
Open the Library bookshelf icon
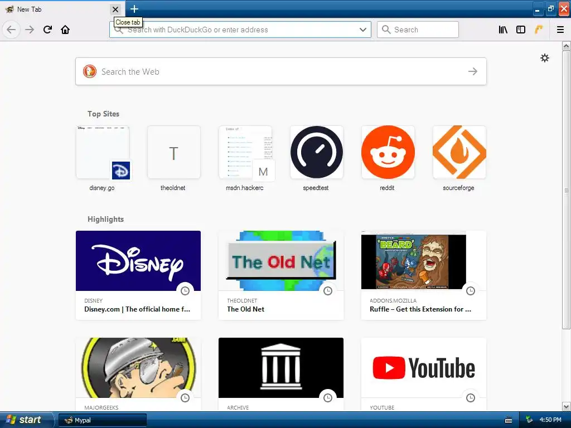[503, 30]
